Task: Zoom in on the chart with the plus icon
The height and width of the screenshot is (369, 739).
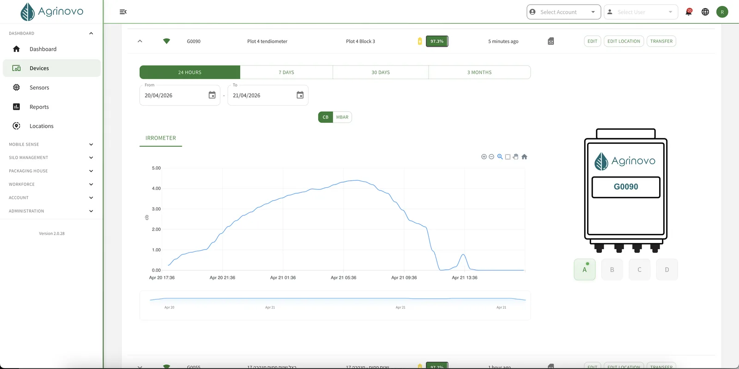Action: (x=484, y=157)
